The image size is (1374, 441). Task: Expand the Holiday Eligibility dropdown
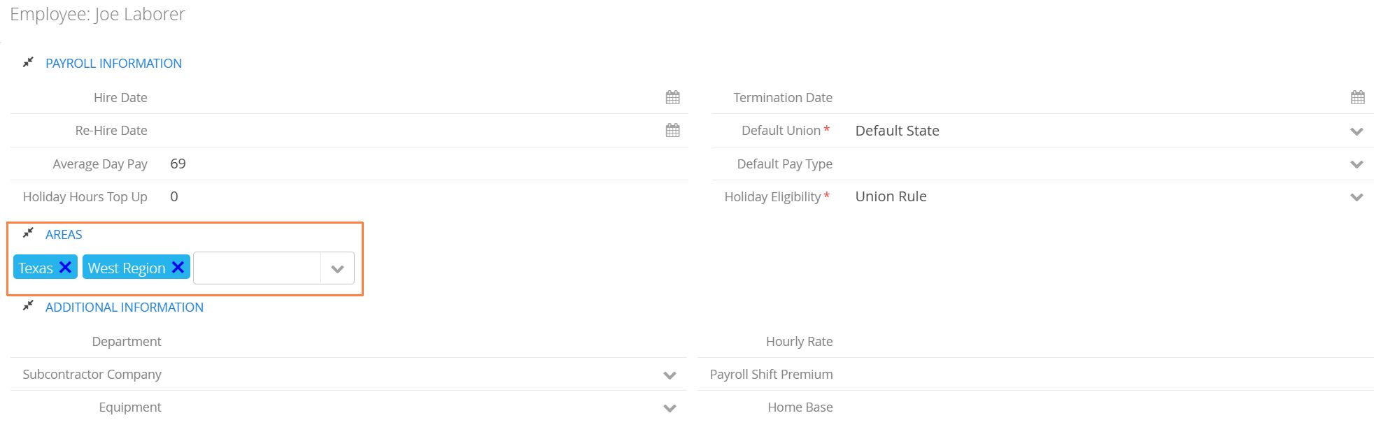1357,197
